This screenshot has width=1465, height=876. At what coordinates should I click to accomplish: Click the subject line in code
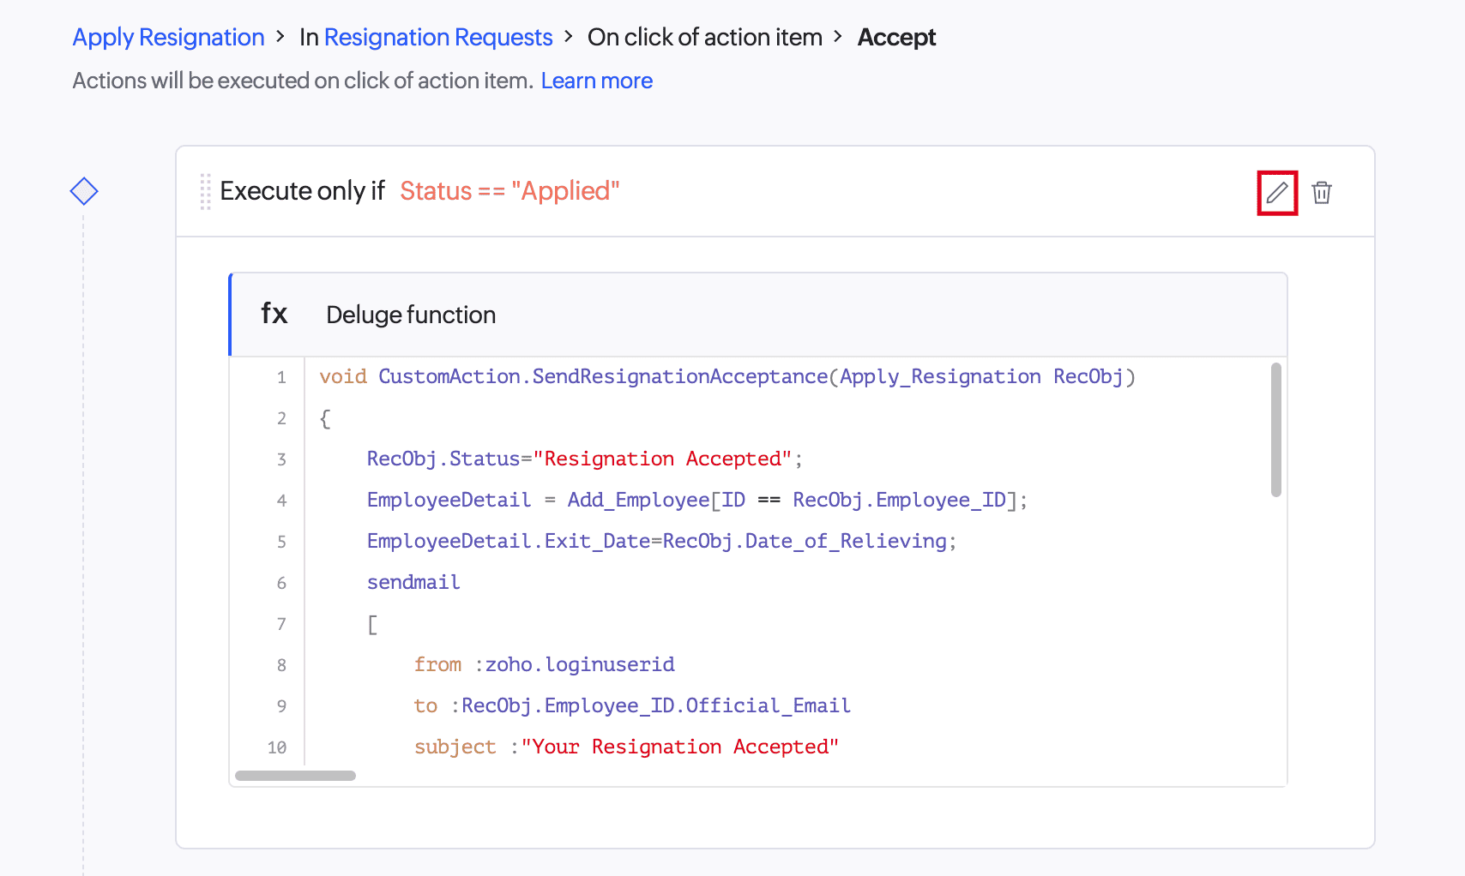626,747
